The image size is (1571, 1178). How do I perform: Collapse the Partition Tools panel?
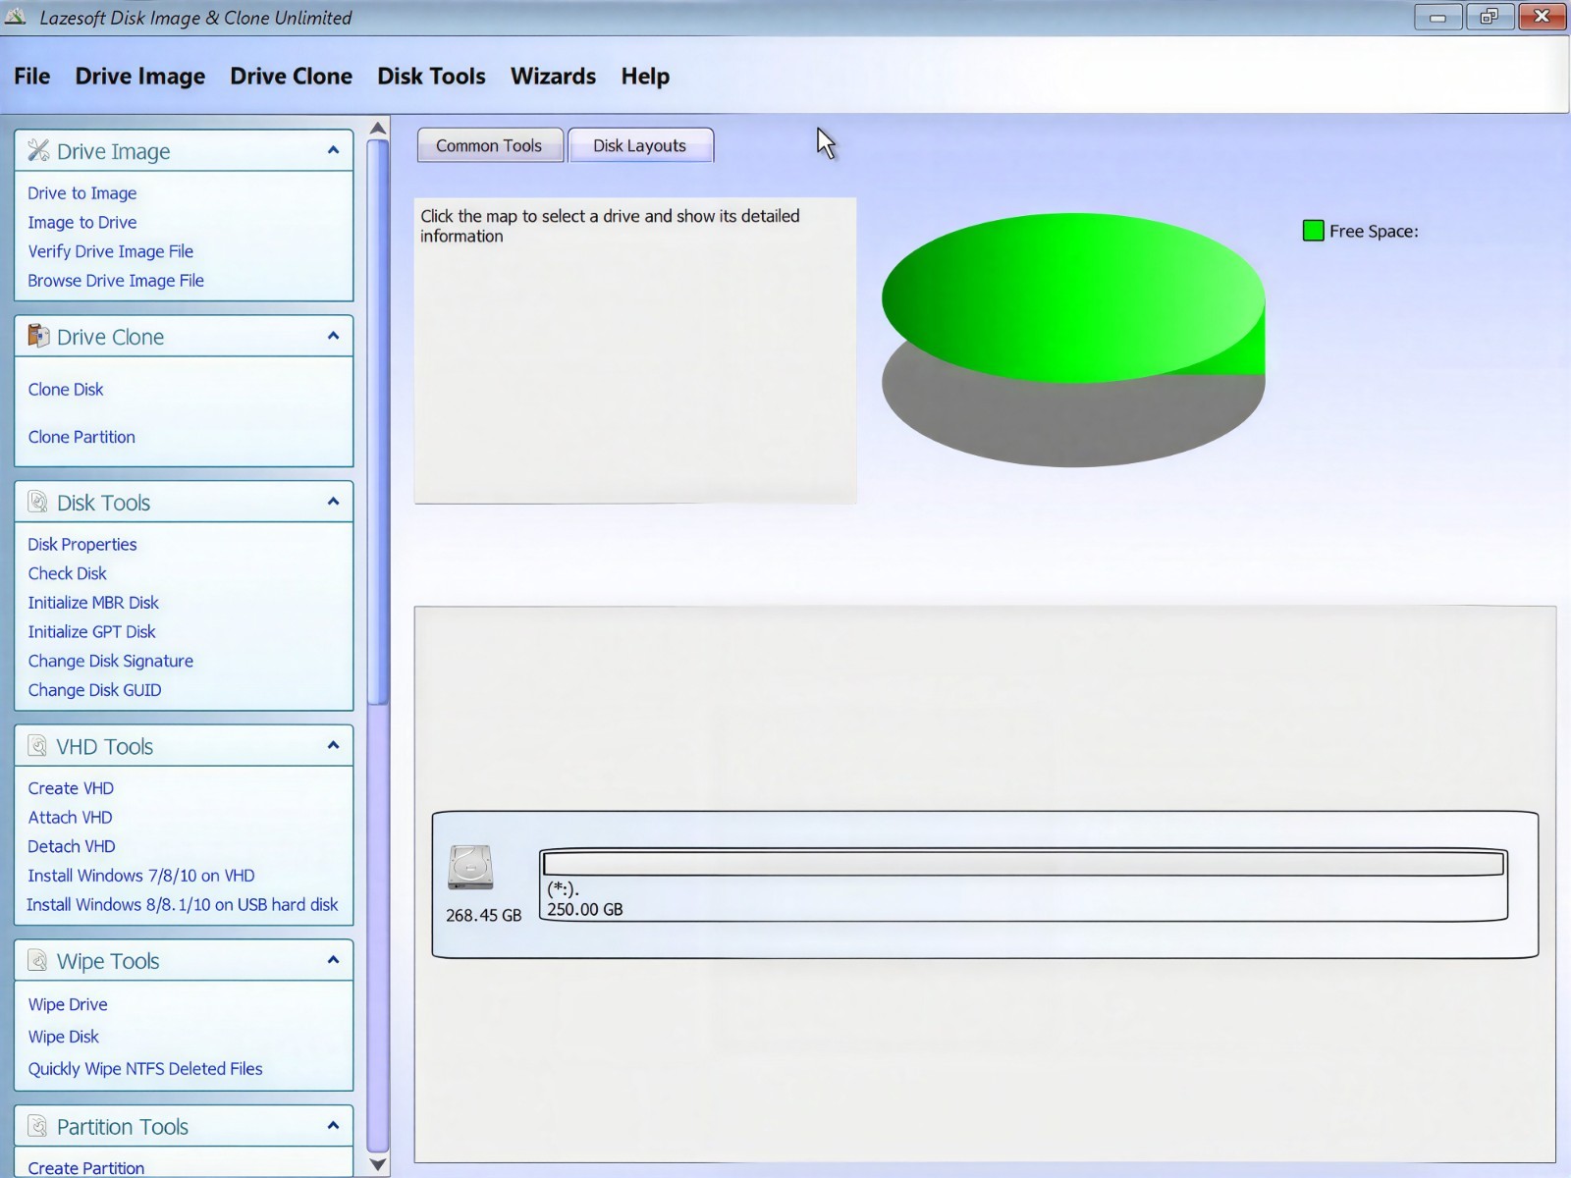(x=333, y=1126)
